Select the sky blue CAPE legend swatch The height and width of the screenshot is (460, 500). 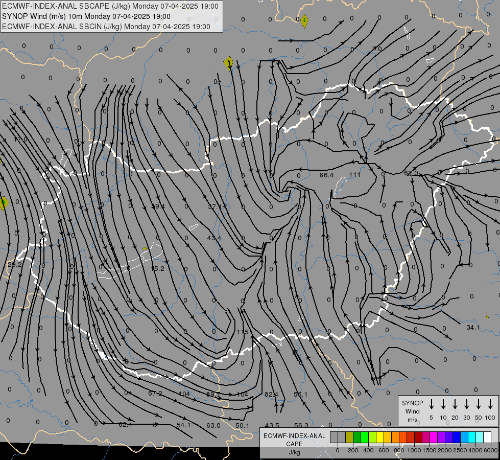point(464,438)
